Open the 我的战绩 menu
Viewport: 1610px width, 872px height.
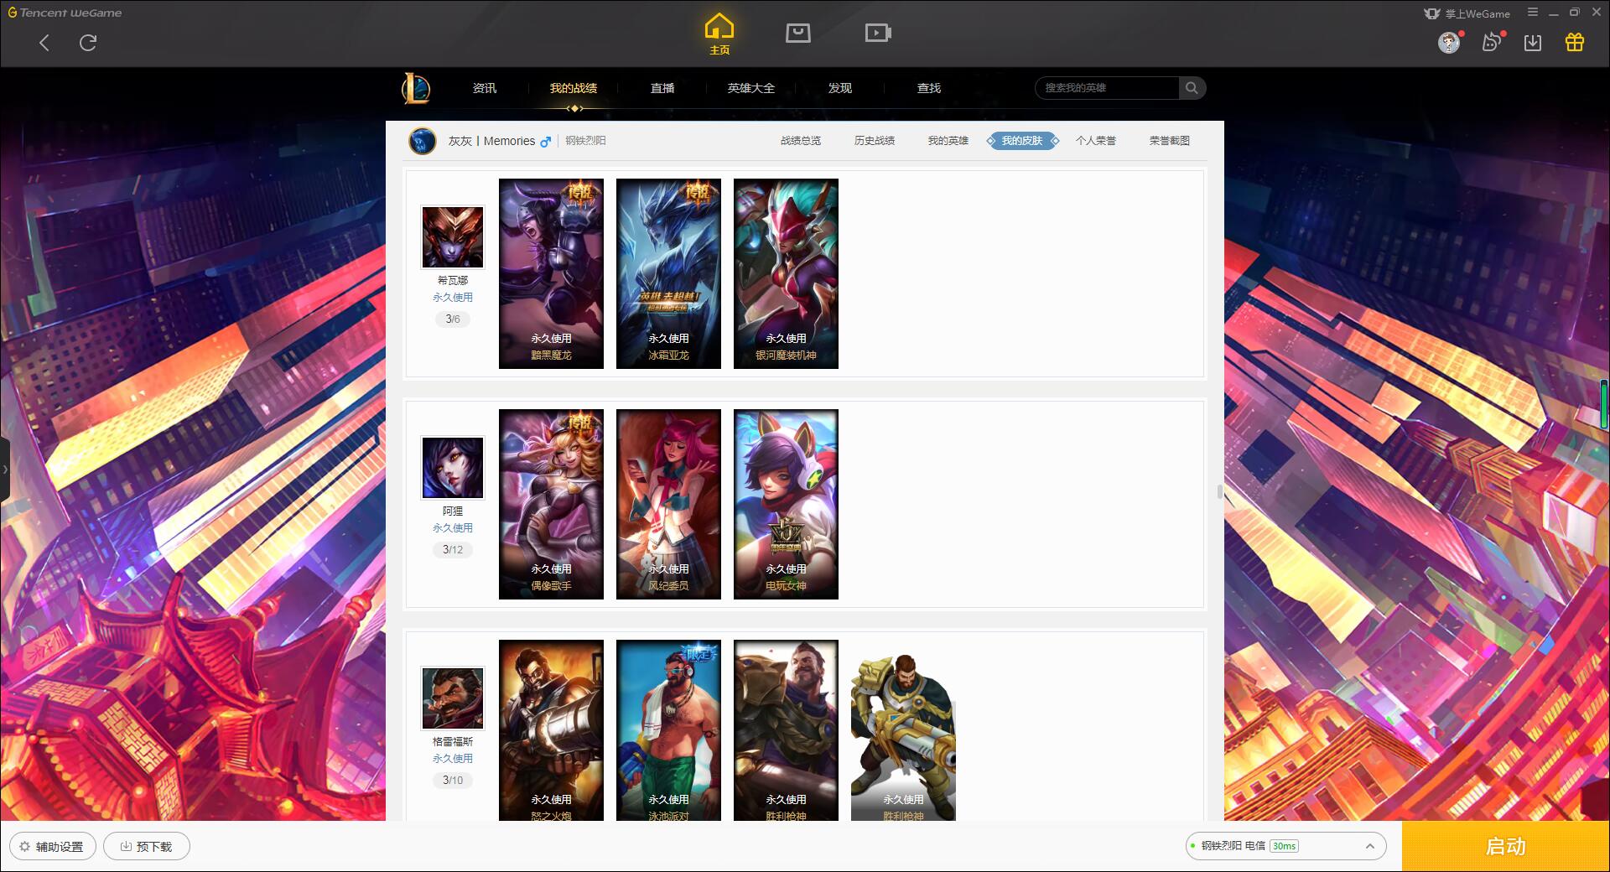(574, 88)
